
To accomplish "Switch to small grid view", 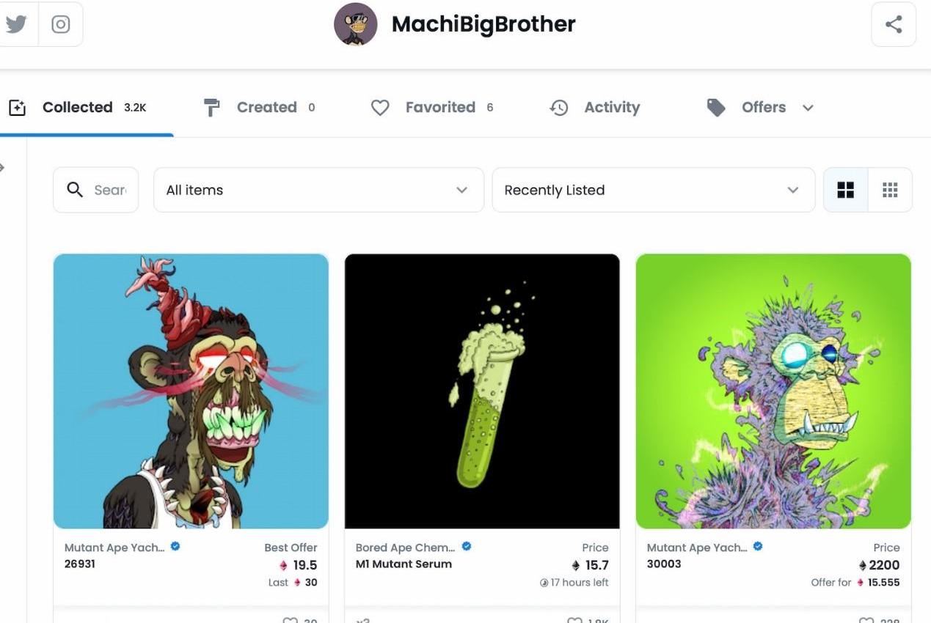I will (x=890, y=190).
